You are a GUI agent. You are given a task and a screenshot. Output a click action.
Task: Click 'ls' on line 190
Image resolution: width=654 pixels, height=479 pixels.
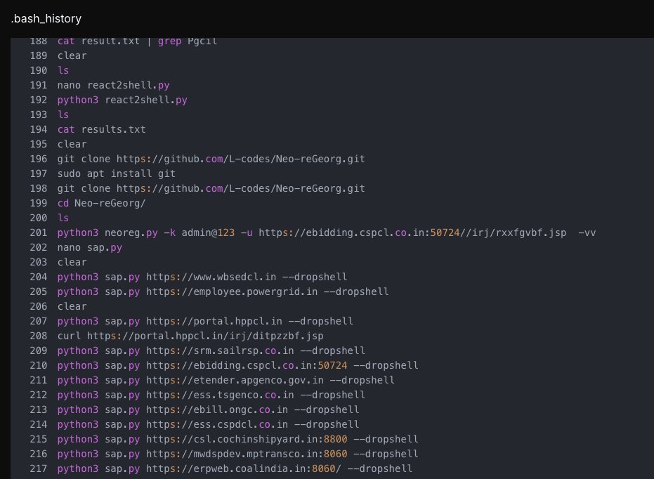coord(63,70)
